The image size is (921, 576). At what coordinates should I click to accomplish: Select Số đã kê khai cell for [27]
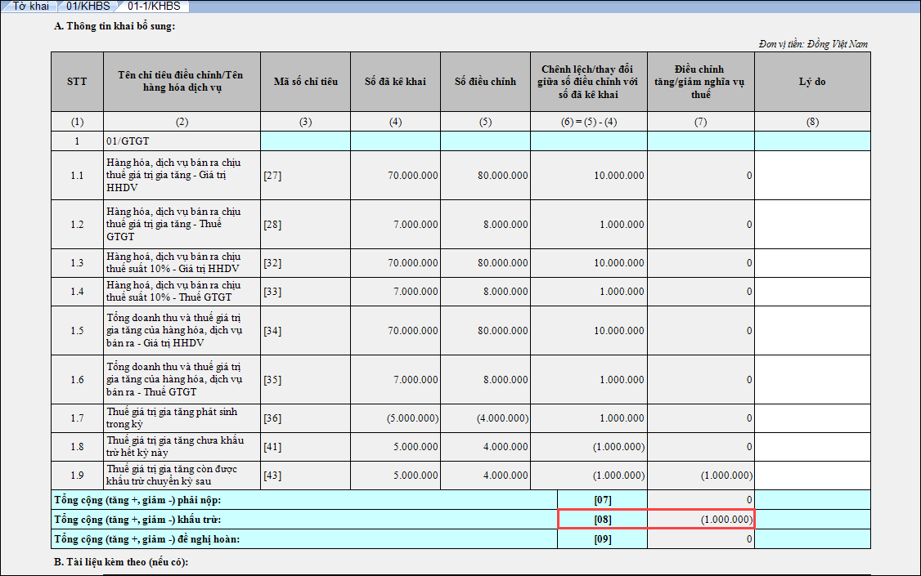point(396,175)
